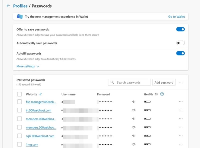Disable Offer to save passwords
Viewport: 200px width, 148px height.
tap(180, 29)
